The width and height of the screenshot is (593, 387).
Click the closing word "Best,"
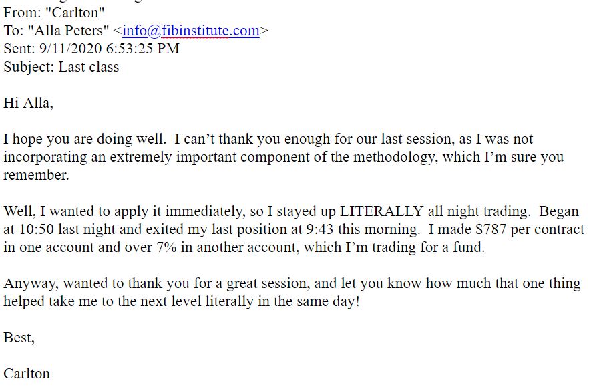(19, 338)
